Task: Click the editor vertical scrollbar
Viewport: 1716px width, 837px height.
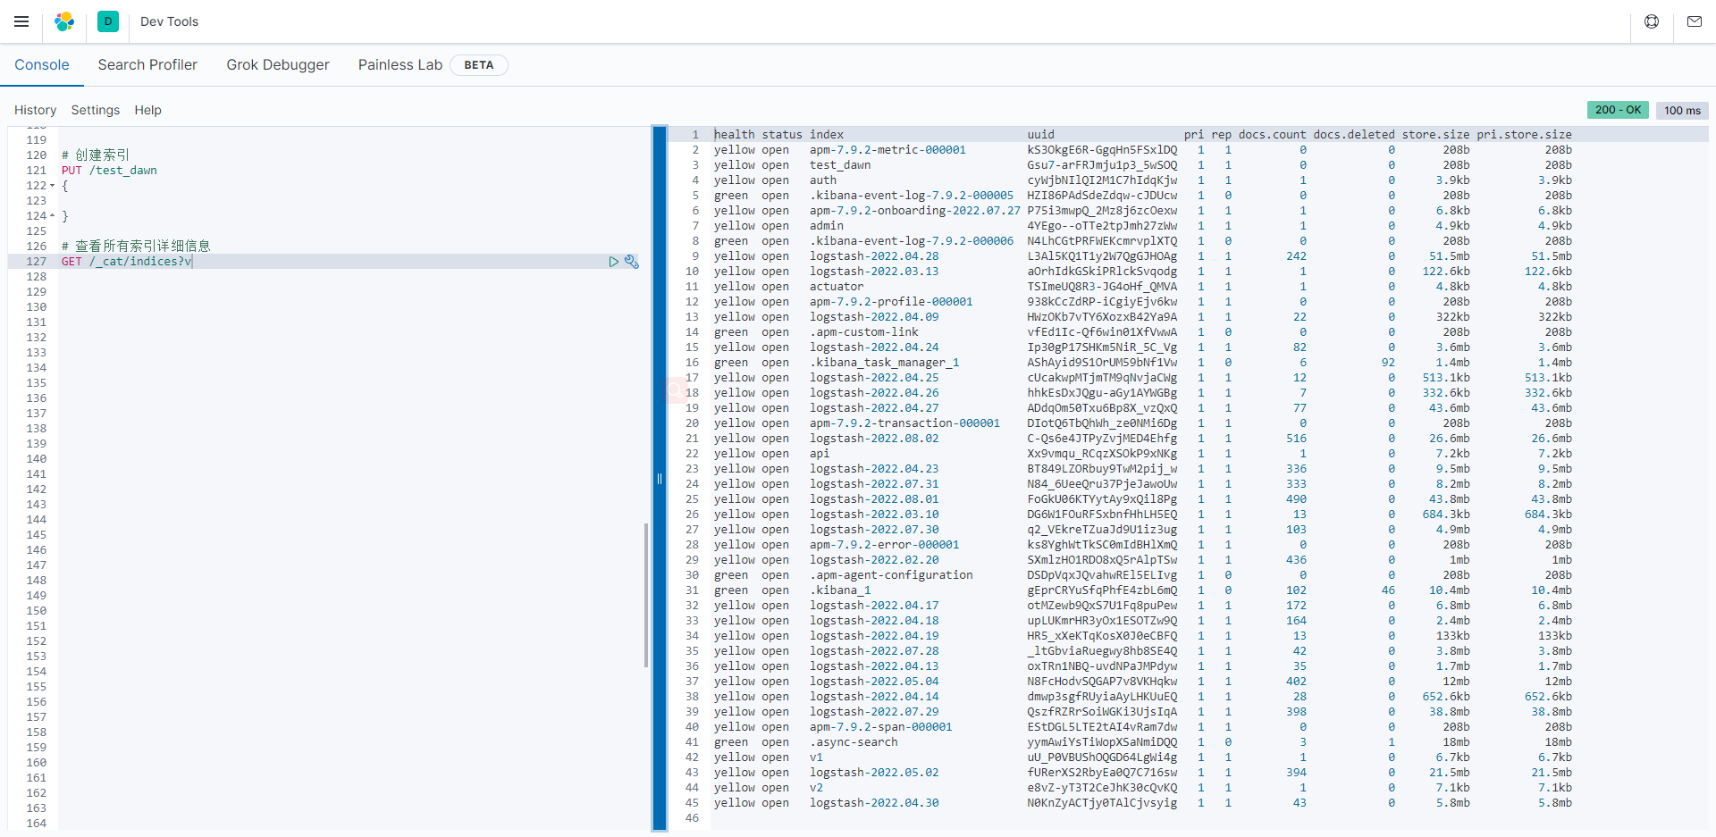Action: [646, 595]
